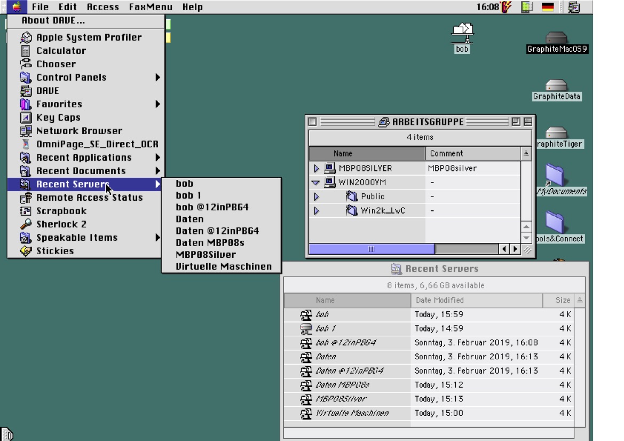Sort ARBEITSGRUPPE list by Name column
Screen dimensions: 624x441
(x=367, y=153)
